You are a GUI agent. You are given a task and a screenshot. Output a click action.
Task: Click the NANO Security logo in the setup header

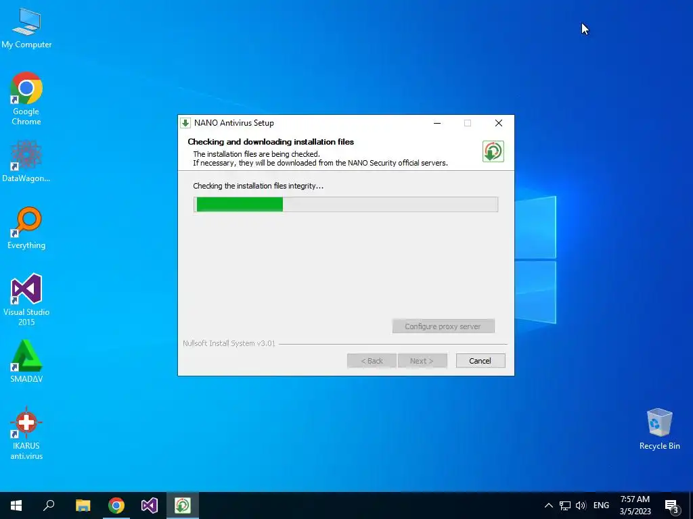coord(493,151)
